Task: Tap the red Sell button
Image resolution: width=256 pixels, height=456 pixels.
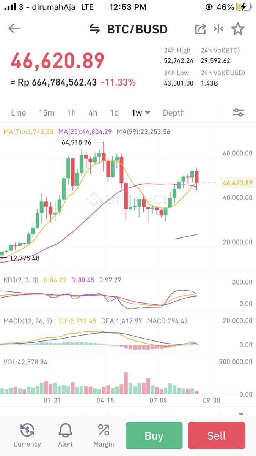Action: tap(217, 436)
